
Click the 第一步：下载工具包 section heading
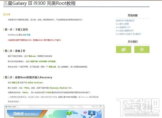(16, 29)
